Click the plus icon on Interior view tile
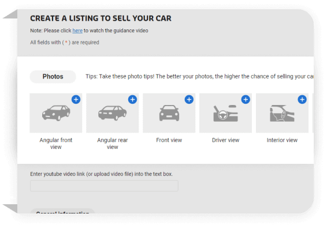Image resolution: width=327 pixels, height=225 pixels. tap(302, 100)
